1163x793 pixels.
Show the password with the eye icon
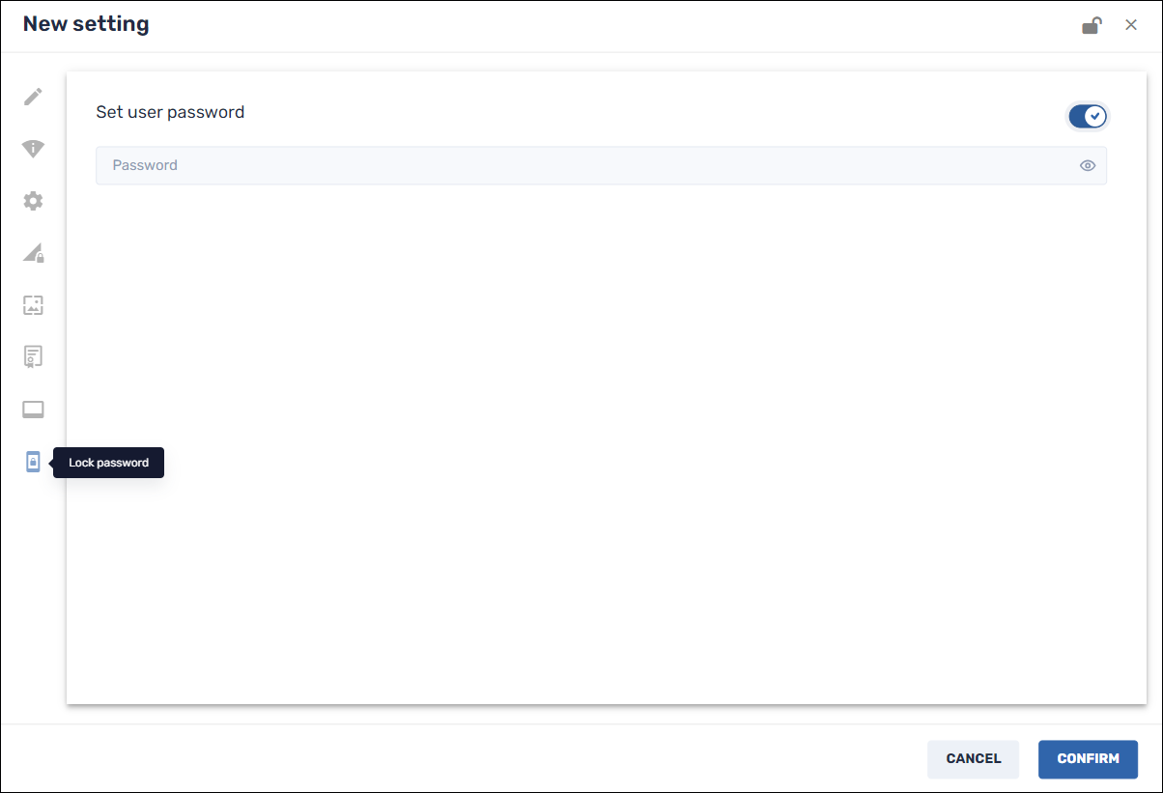[x=1088, y=165]
